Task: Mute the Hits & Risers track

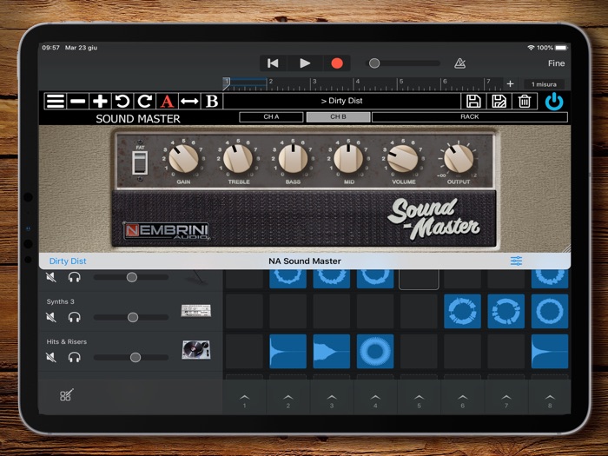Action: tap(50, 357)
